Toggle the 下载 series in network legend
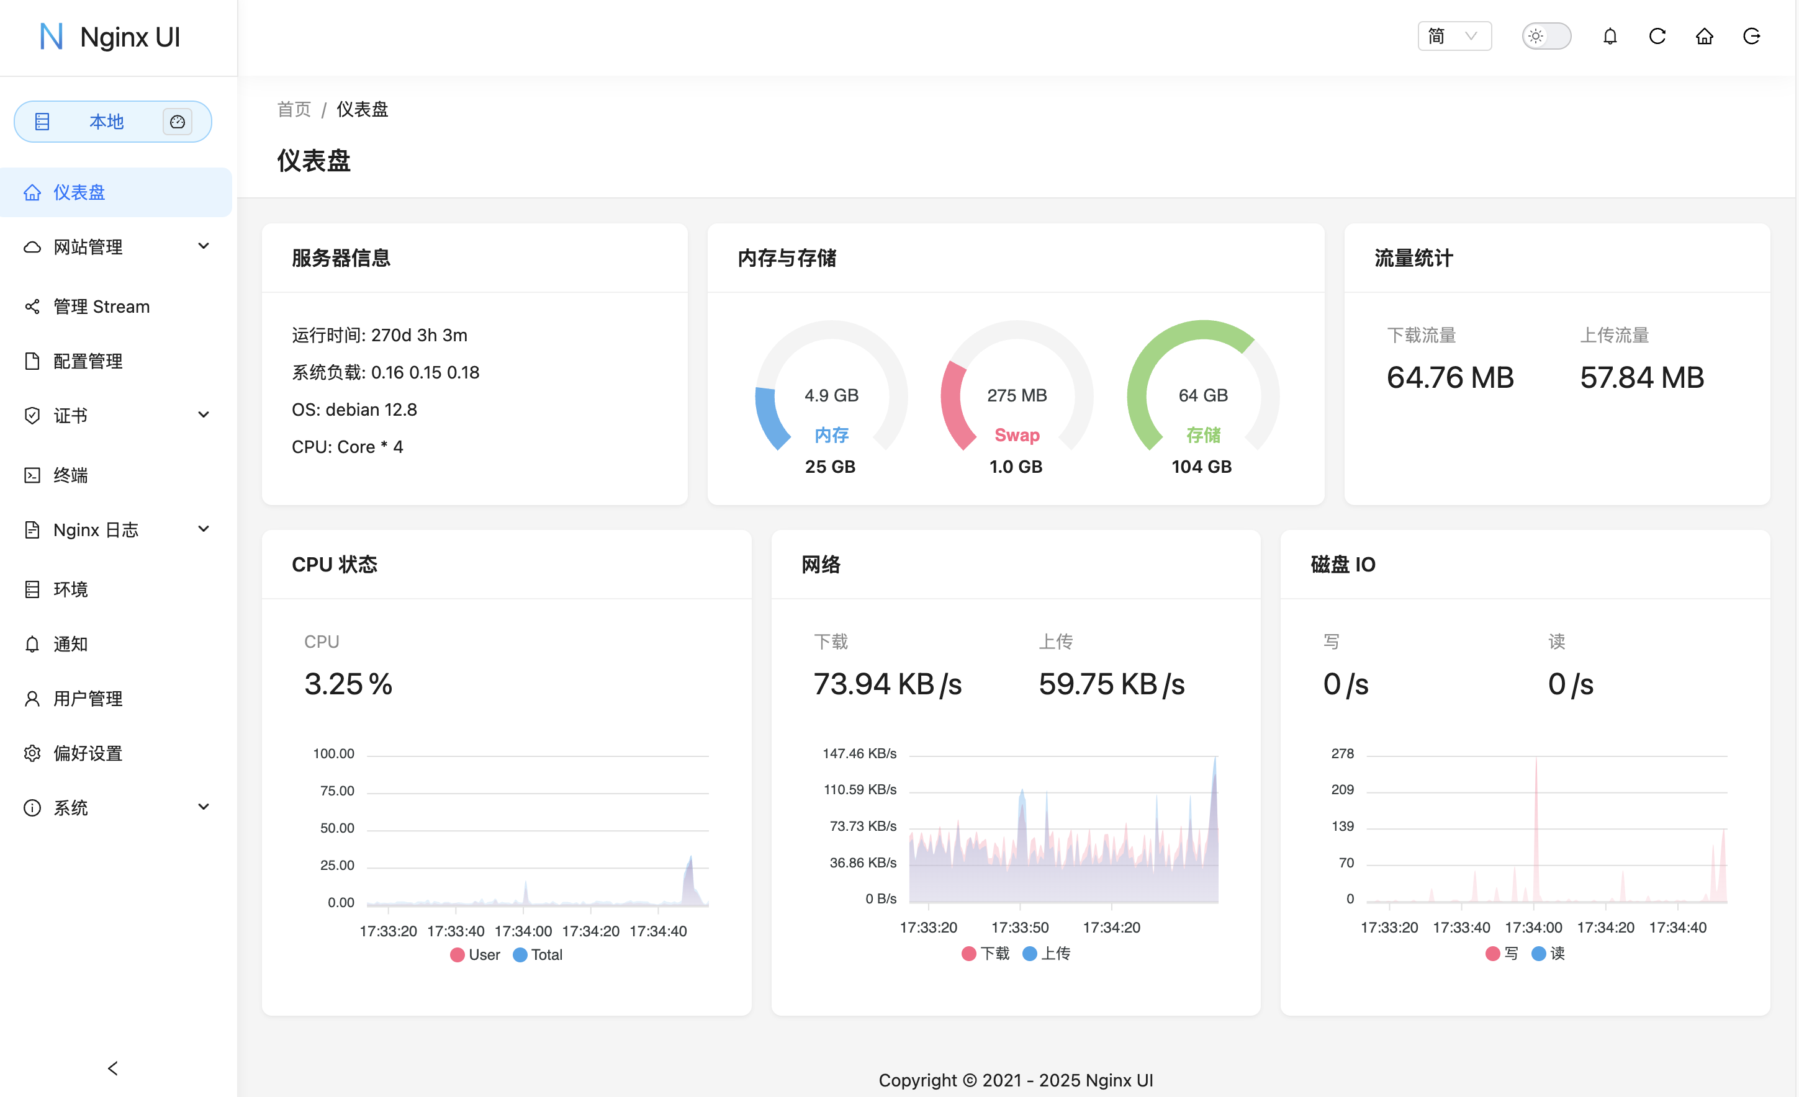1799x1097 pixels. point(986,953)
